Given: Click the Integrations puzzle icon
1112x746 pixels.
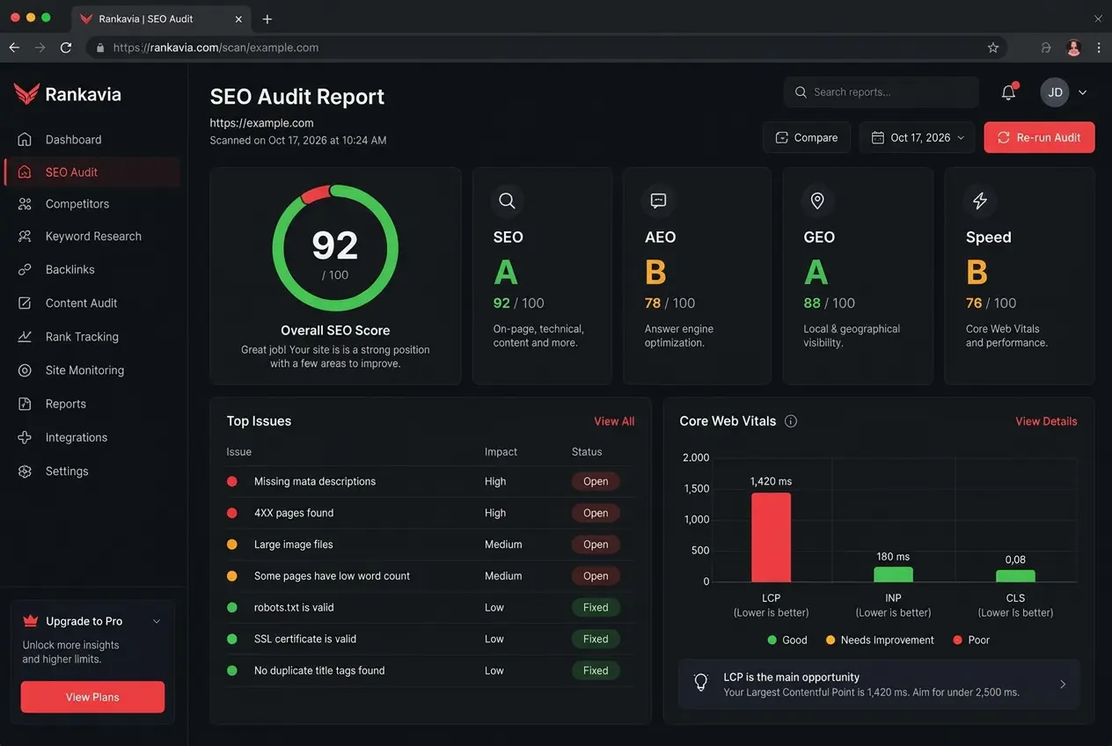Looking at the screenshot, I should [x=25, y=437].
